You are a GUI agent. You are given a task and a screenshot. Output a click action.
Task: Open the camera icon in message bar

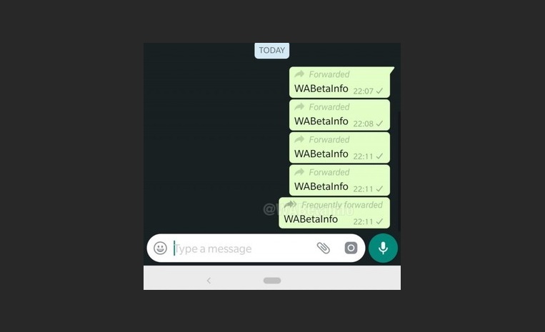pos(351,248)
